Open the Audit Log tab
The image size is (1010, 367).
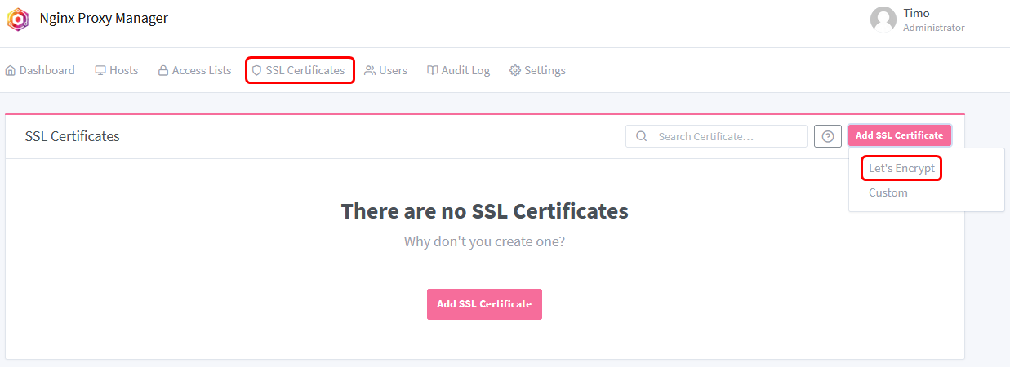tap(459, 70)
